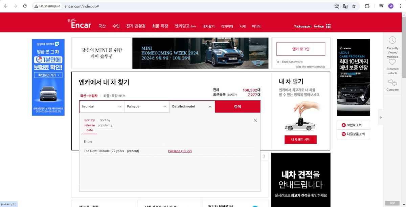The height and width of the screenshot is (207, 406).
Task: Open 시세 menu item
Action: point(243,26)
